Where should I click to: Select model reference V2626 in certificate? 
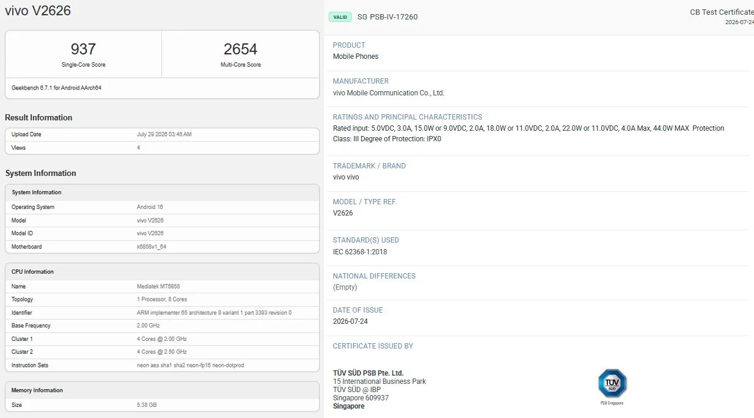point(343,213)
